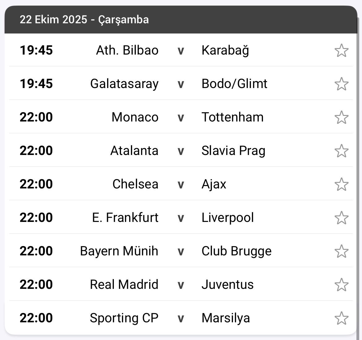Open the Galatasaray team name
The image size is (362, 340).
(124, 84)
